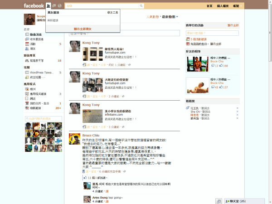Screen dimensions: 272x204
Task: Open the second friend album thumbnail
Action: tap(198, 86)
